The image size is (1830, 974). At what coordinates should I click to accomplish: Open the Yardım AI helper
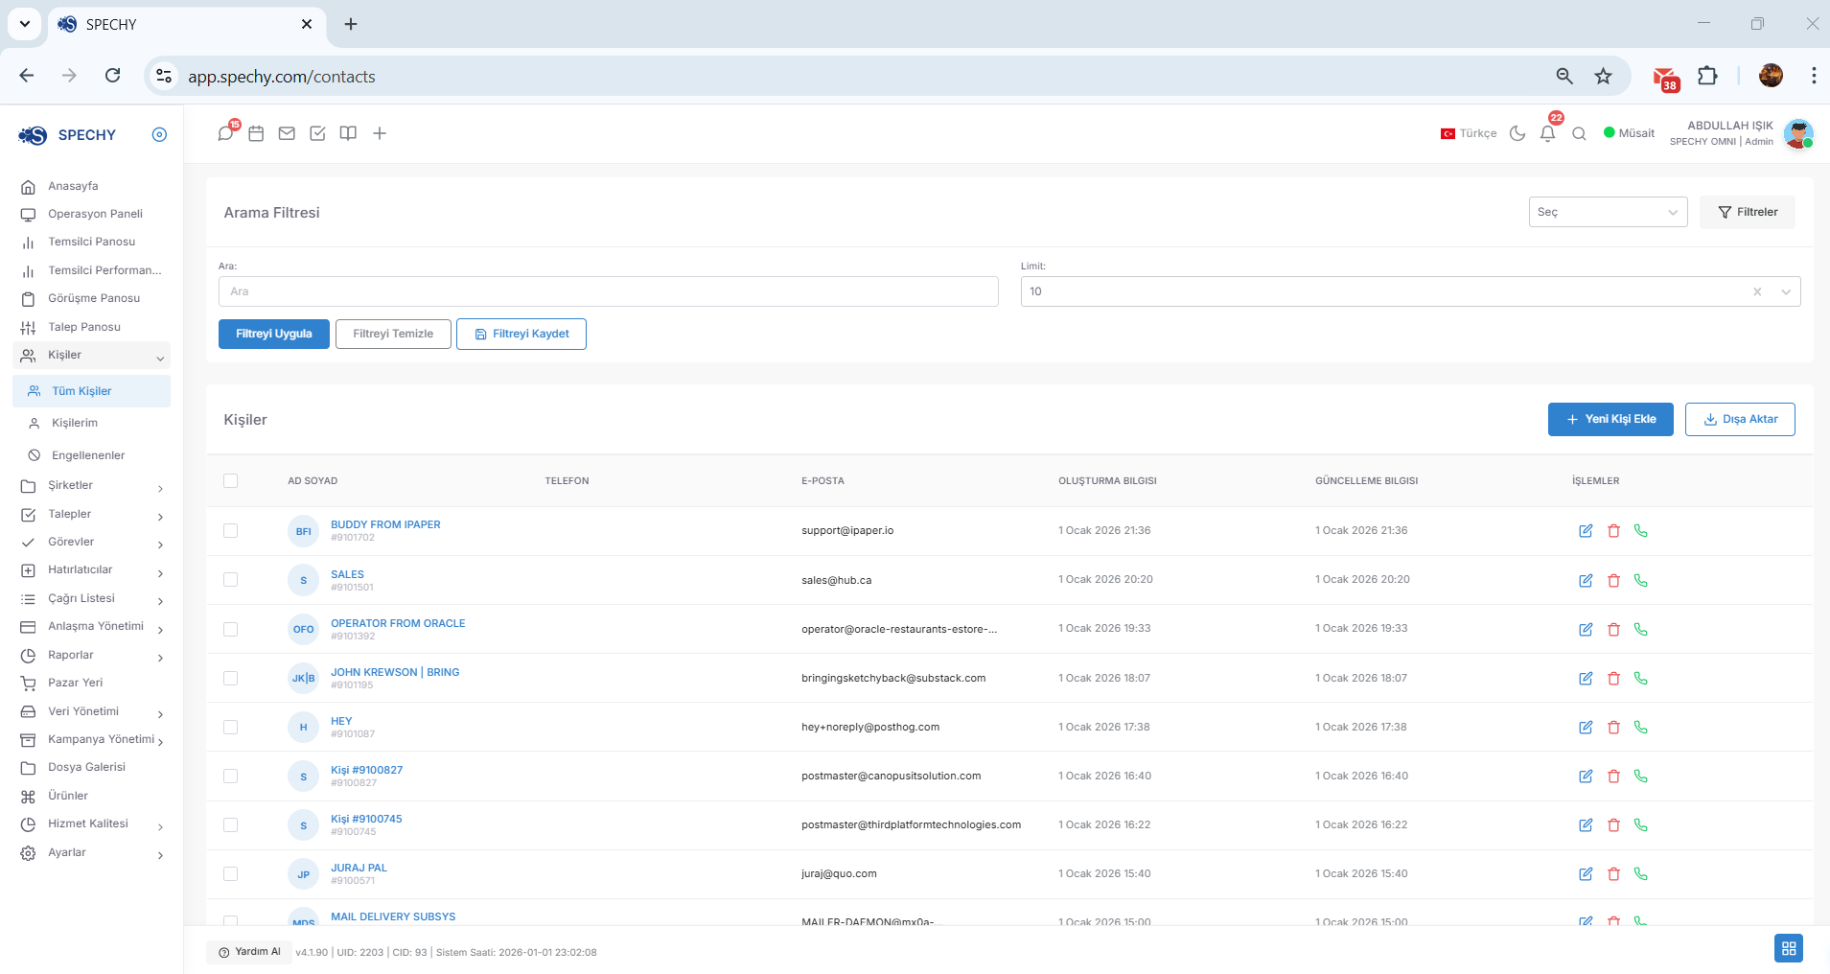pos(249,952)
